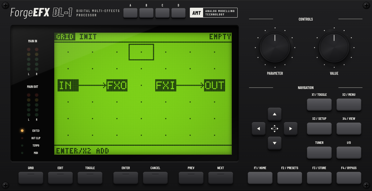The height and width of the screenshot is (191, 372).
Task: Click the EMPTY text on the LCD
Action: [x=220, y=37]
